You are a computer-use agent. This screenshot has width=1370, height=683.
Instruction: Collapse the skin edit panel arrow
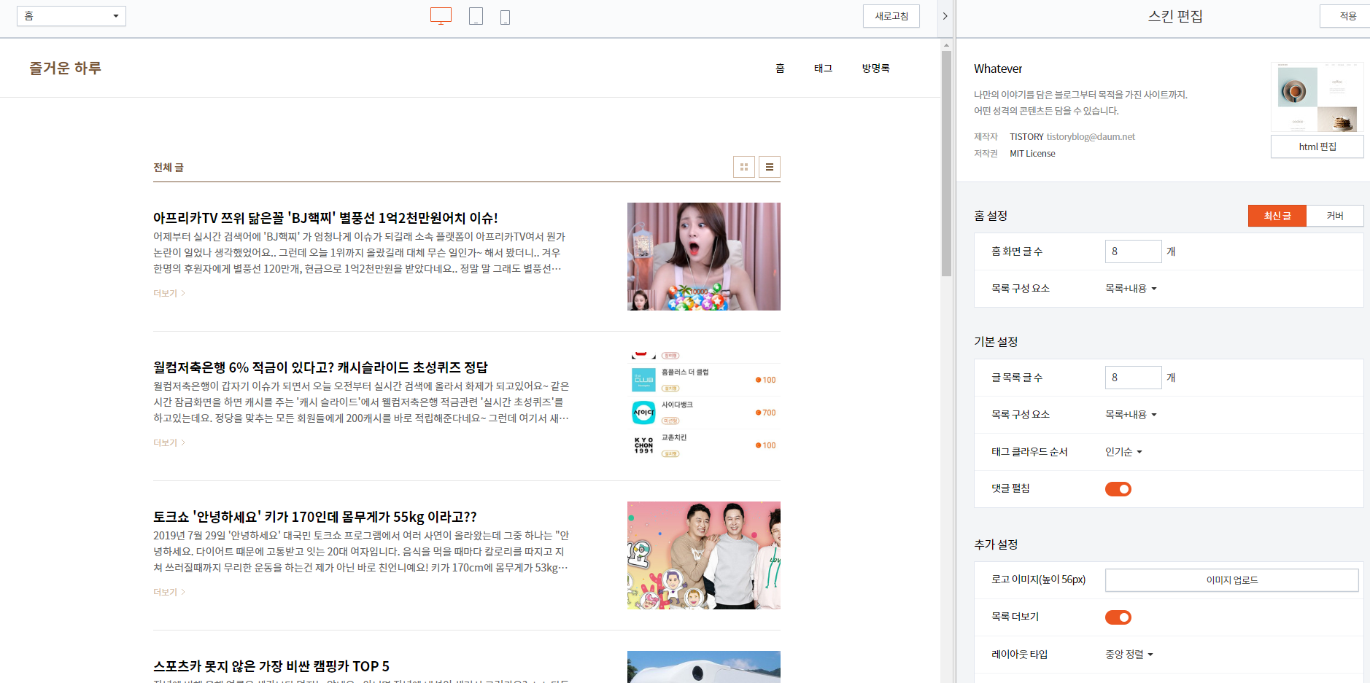click(945, 16)
